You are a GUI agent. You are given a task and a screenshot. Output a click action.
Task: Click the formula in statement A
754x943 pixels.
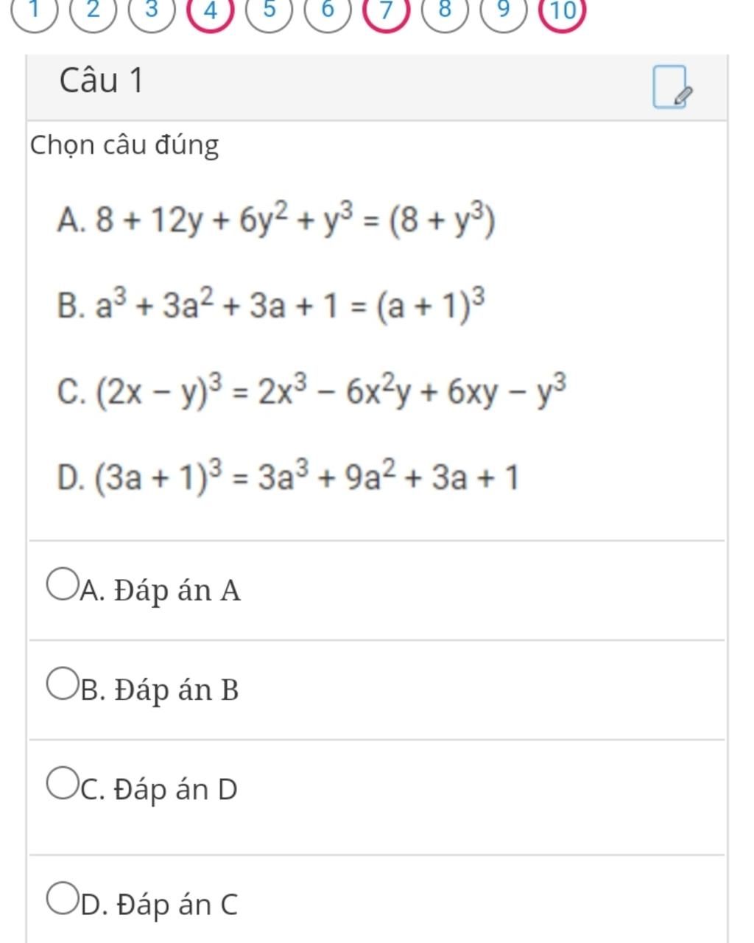[x=295, y=220]
